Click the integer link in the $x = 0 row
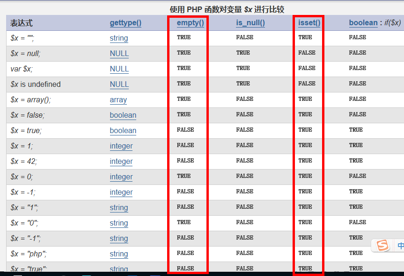This screenshot has height=276, width=404. coord(121,177)
